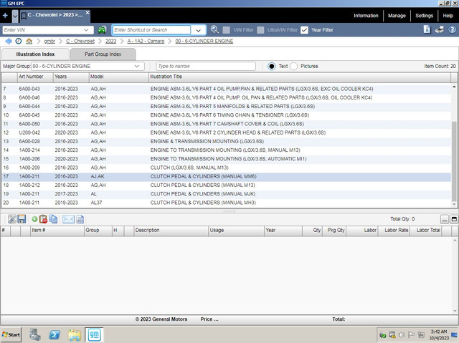Switch to the Part Group Index tab
Viewport: 459px width, 343px height.
click(103, 54)
